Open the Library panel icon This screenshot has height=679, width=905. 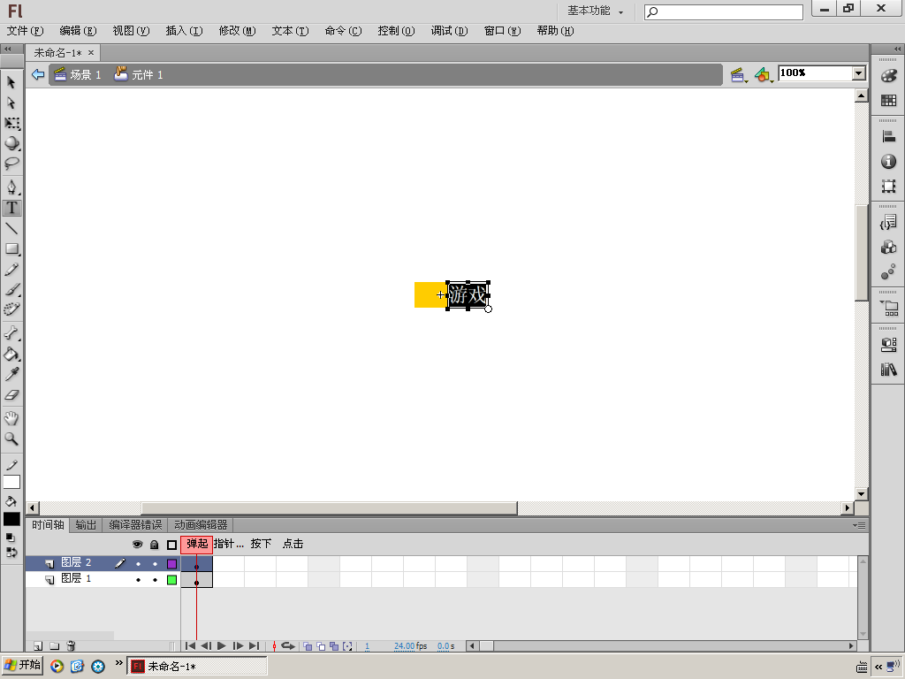[889, 369]
